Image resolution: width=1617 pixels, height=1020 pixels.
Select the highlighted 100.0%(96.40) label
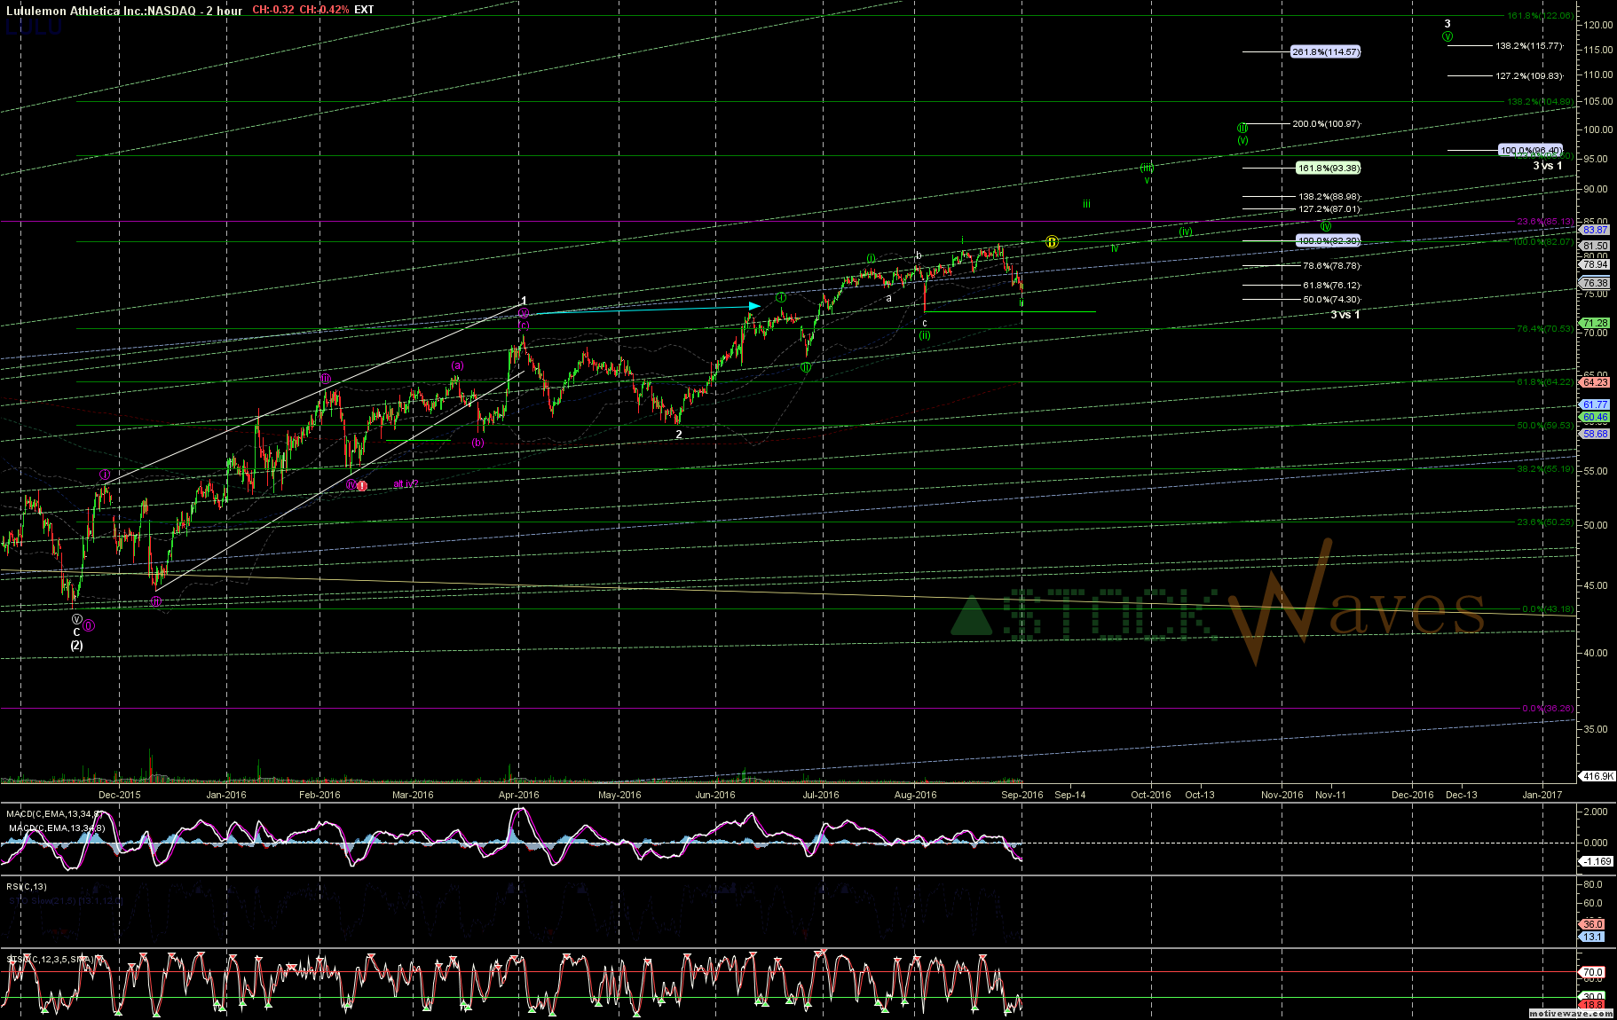click(x=1531, y=150)
